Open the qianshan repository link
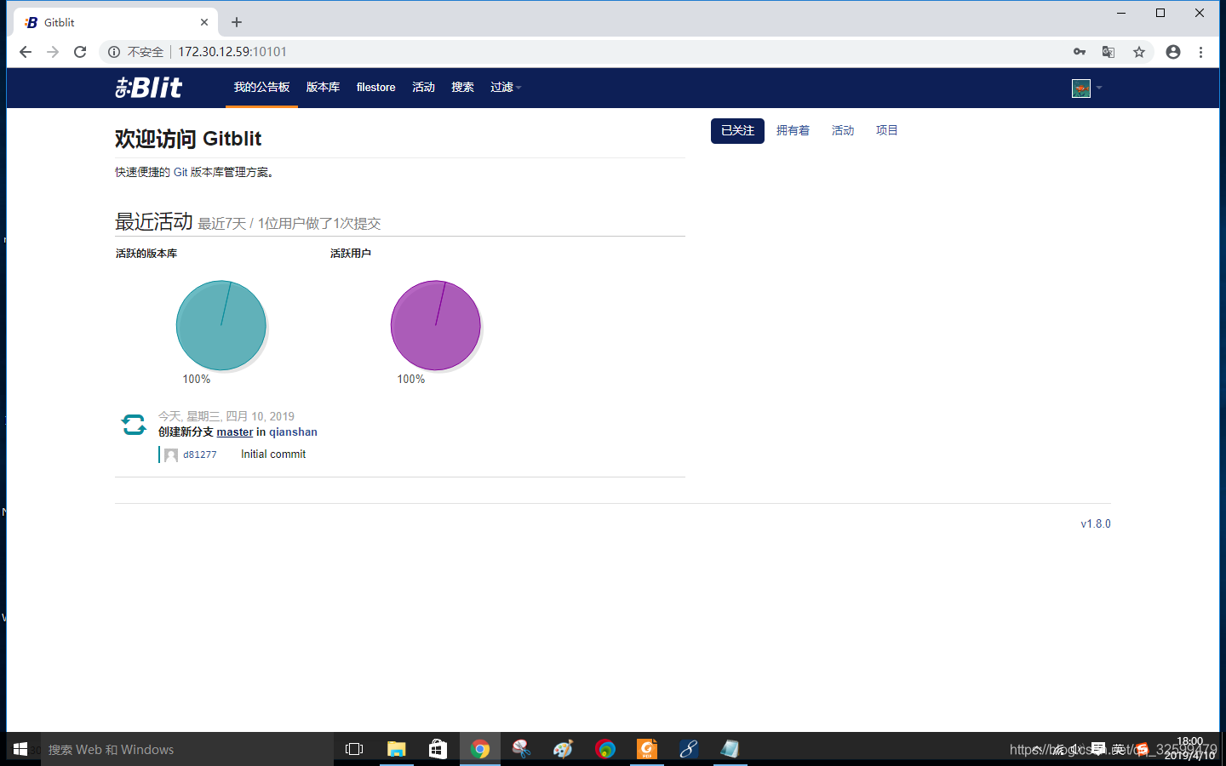 [x=293, y=432]
